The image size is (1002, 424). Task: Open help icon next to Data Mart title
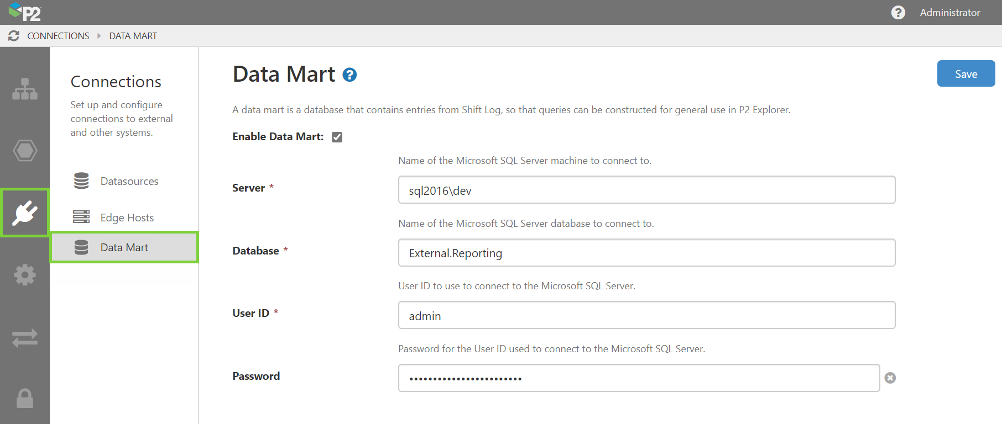click(x=349, y=75)
